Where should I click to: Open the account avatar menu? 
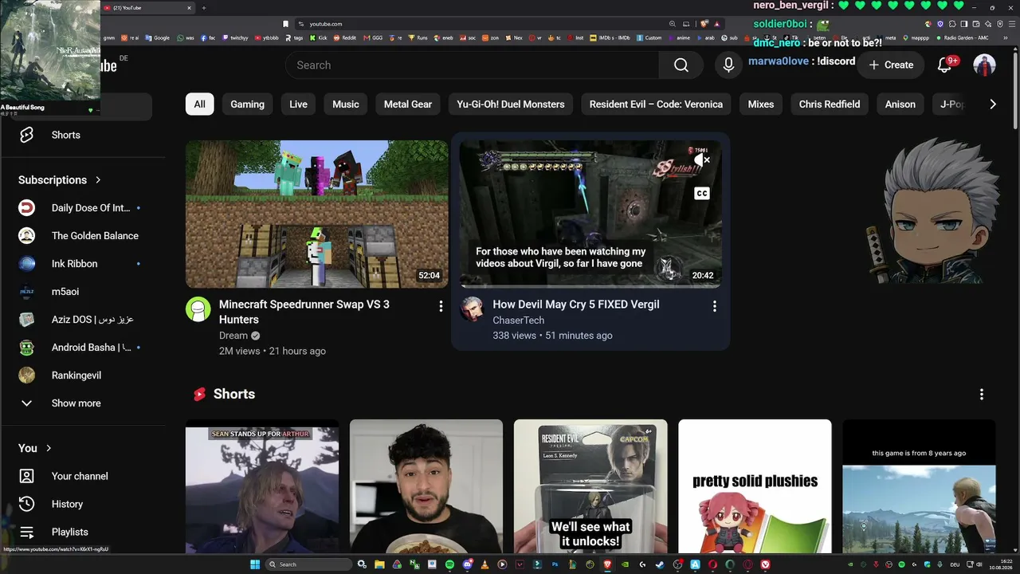tap(984, 65)
